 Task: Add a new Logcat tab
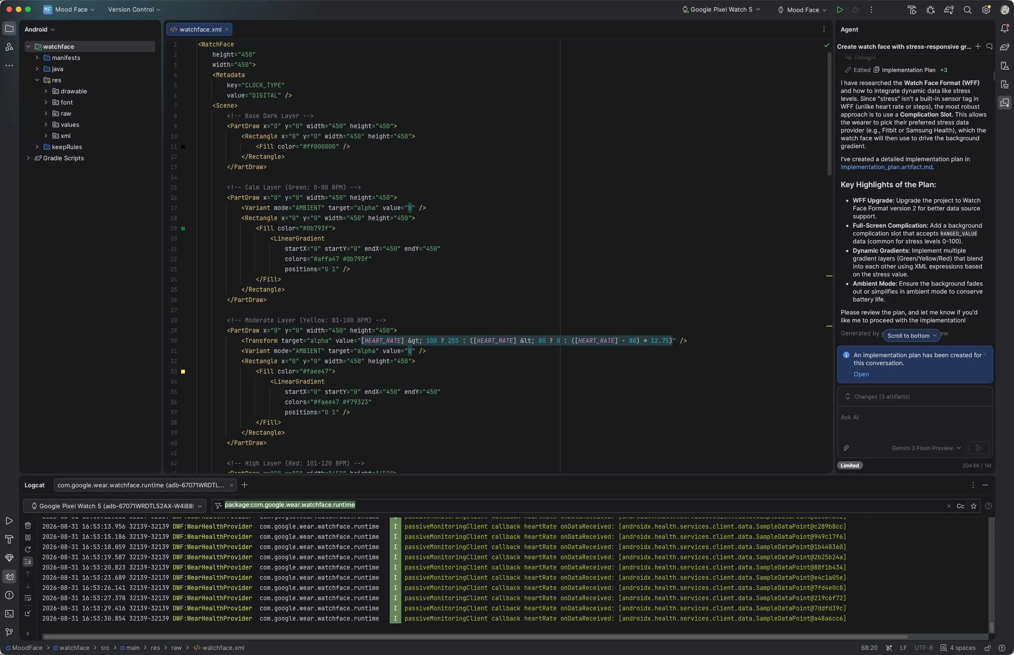point(244,485)
